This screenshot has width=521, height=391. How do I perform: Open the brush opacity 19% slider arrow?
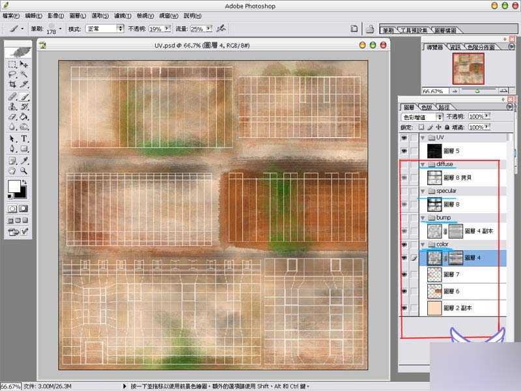[167, 29]
